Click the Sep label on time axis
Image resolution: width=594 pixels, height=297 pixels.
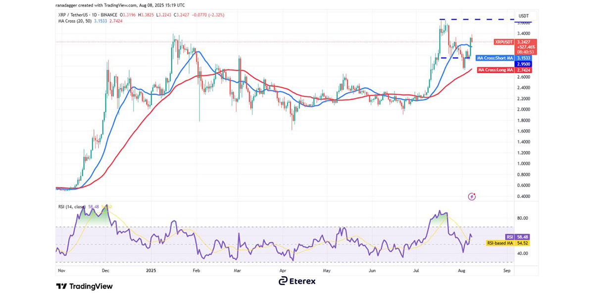click(506, 271)
